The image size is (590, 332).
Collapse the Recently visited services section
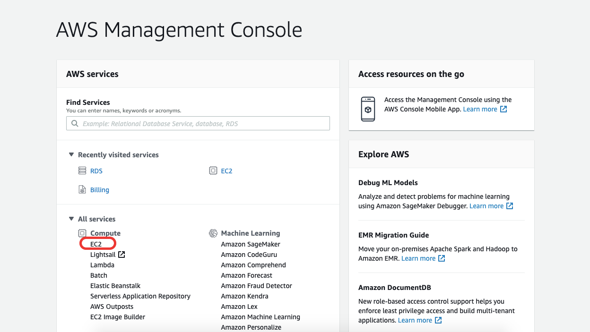point(71,154)
